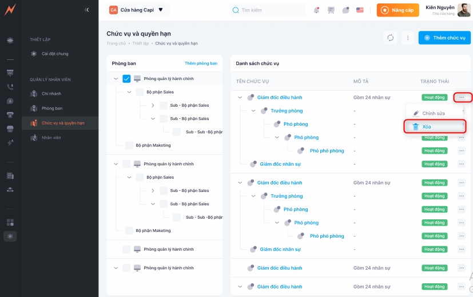Open three-dot menu for Giám đốc điều hành
Image resolution: width=473 pixels, height=297 pixels.
[462, 98]
